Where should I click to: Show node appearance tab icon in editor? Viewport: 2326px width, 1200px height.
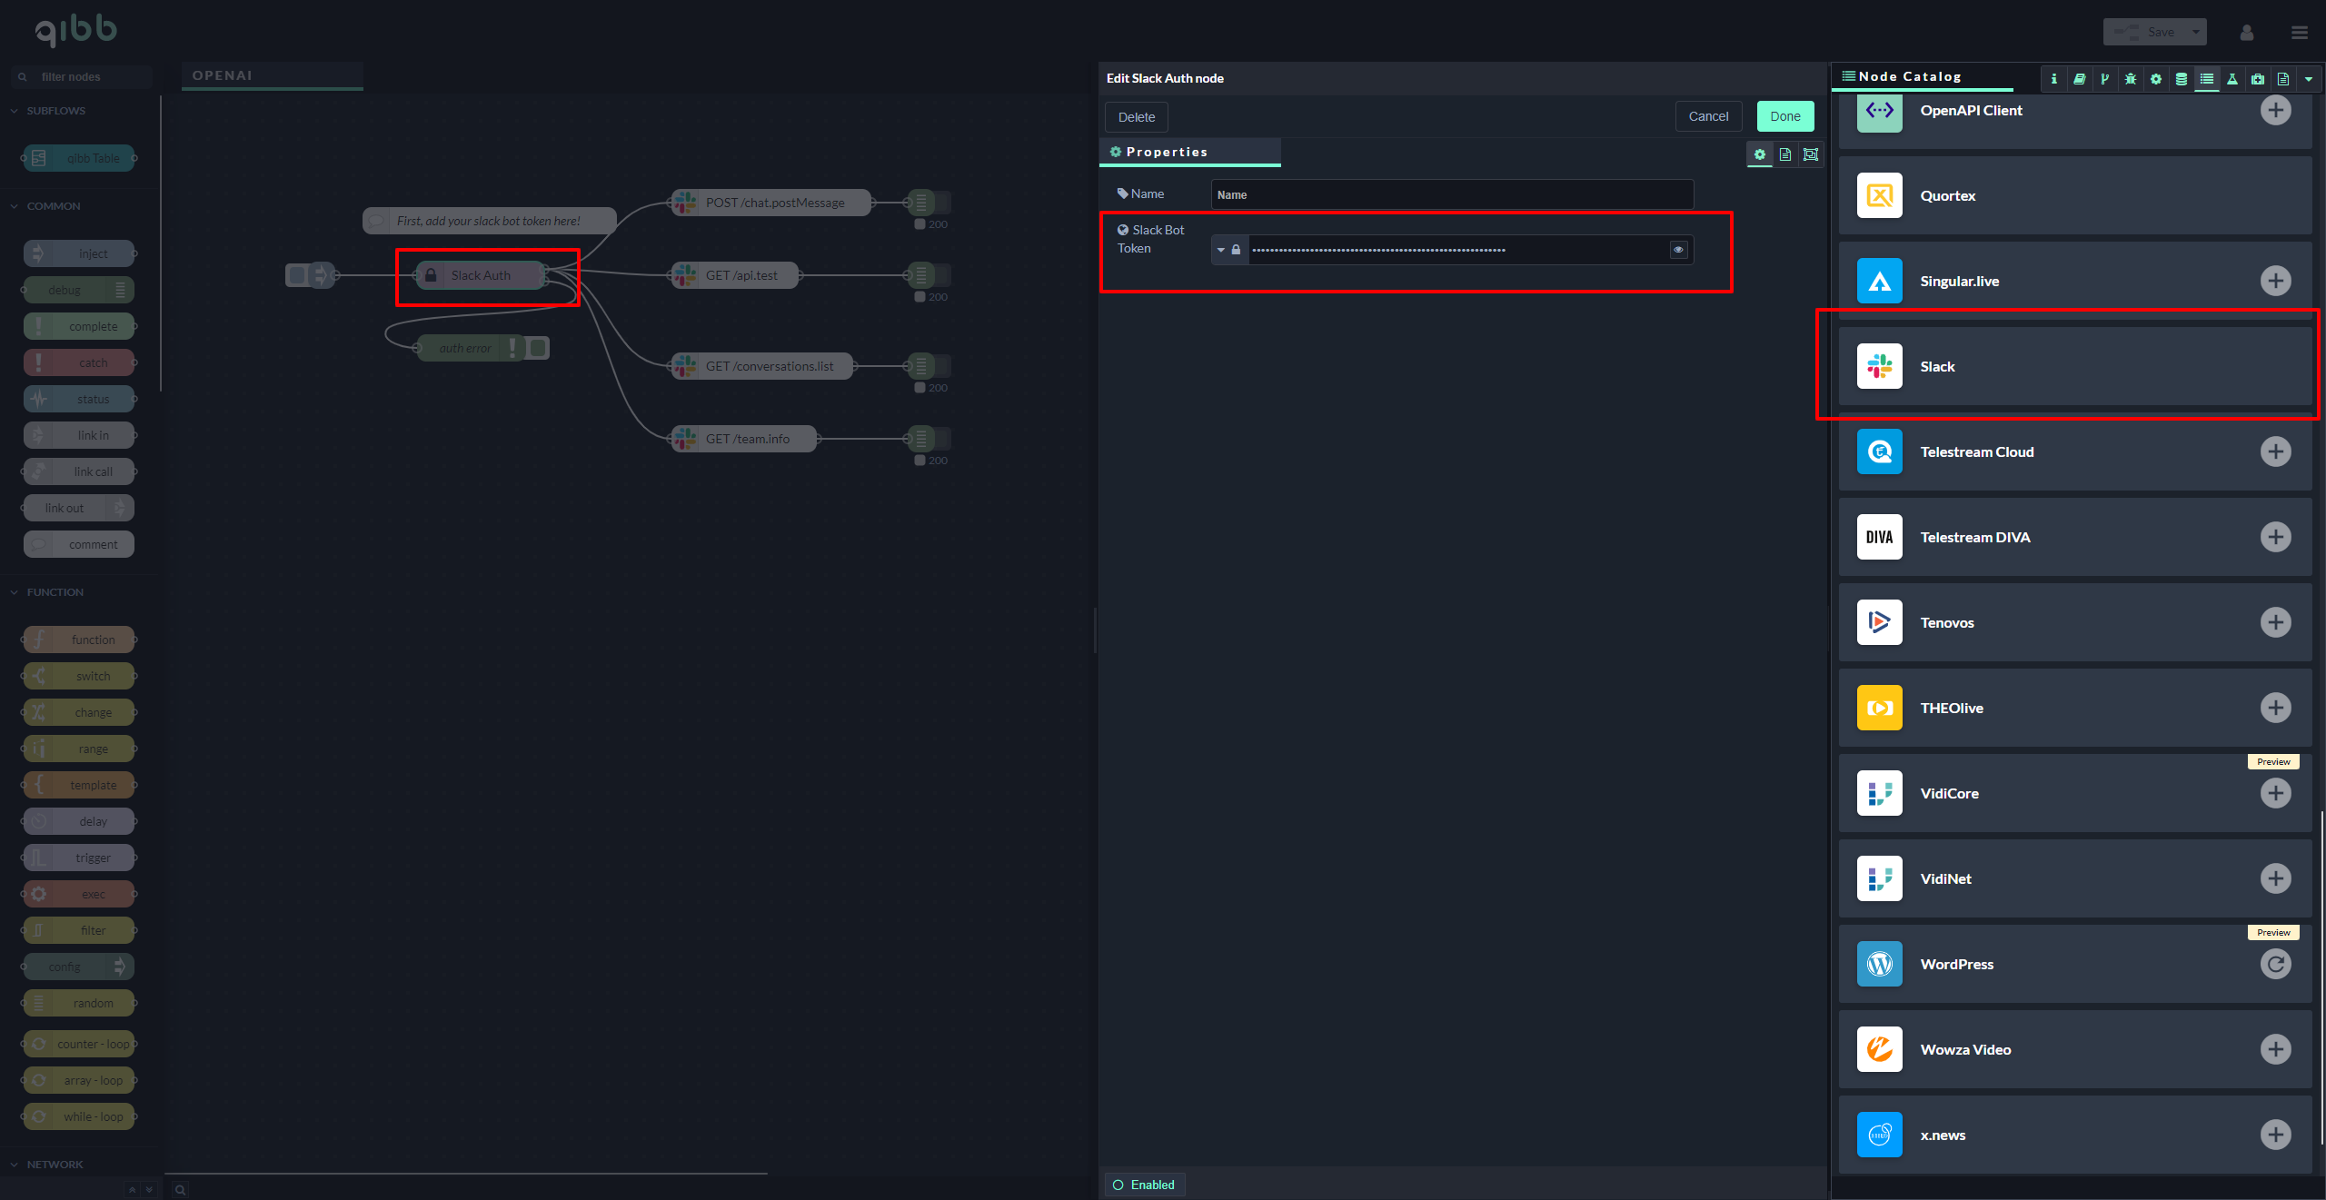(x=1811, y=154)
